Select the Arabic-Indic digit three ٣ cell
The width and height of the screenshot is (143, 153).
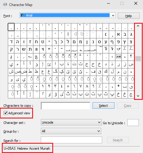pos(55,87)
